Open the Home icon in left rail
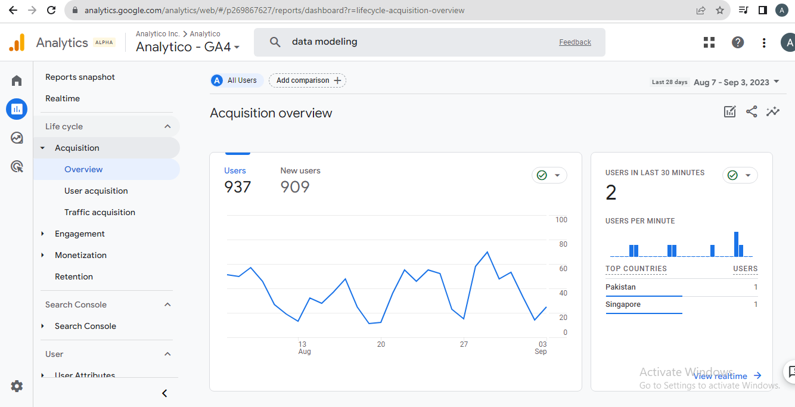Viewport: 795px width, 407px height. (x=17, y=80)
